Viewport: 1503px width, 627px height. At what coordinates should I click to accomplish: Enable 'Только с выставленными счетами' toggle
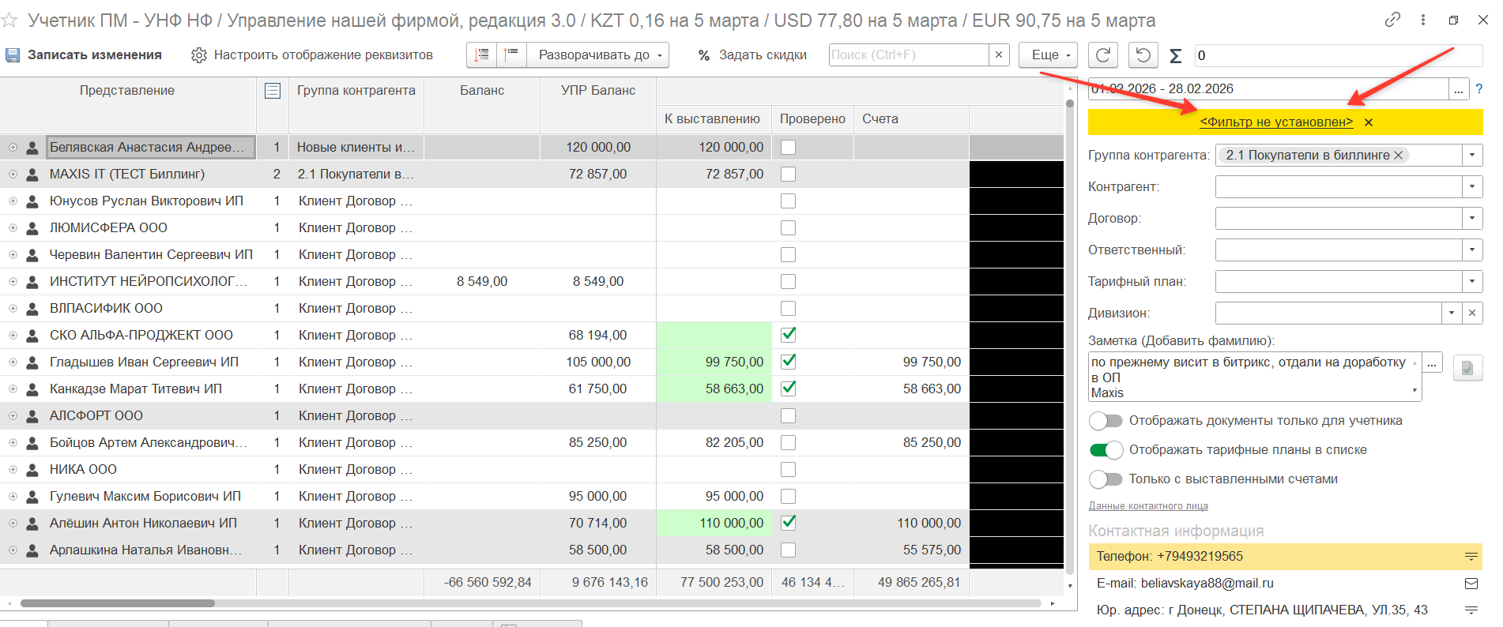(1106, 479)
